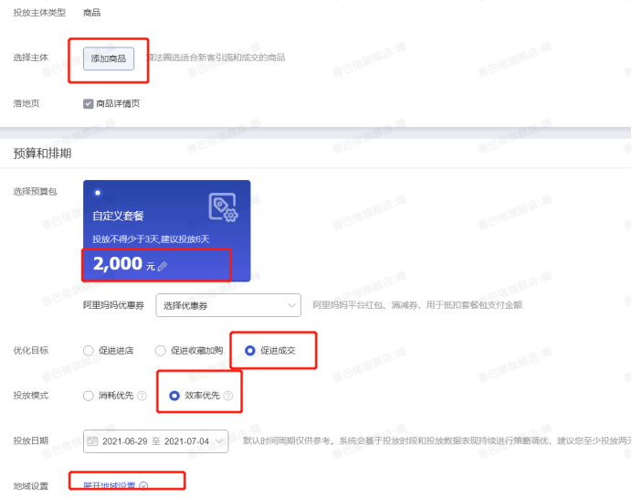Screen dimensions: 632x498
Task: Open the 投放日期 date range picker
Action: click(x=155, y=441)
